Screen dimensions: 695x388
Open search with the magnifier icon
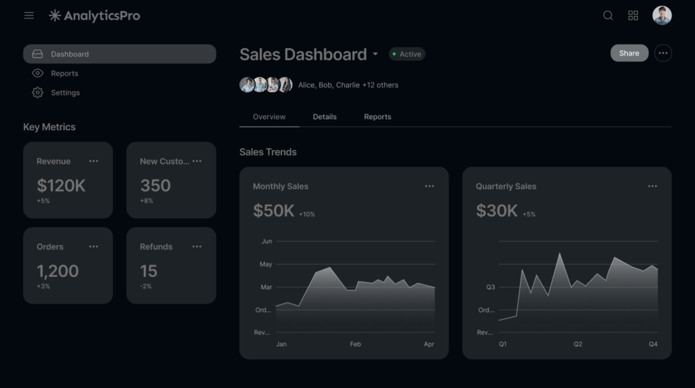tap(608, 16)
